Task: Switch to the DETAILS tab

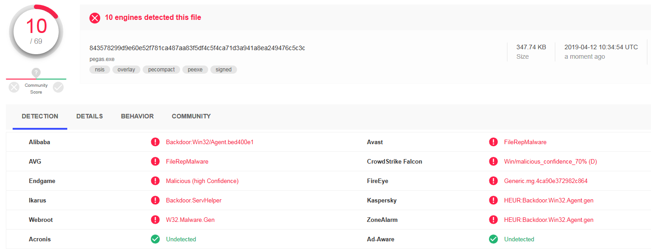Action: [89, 116]
